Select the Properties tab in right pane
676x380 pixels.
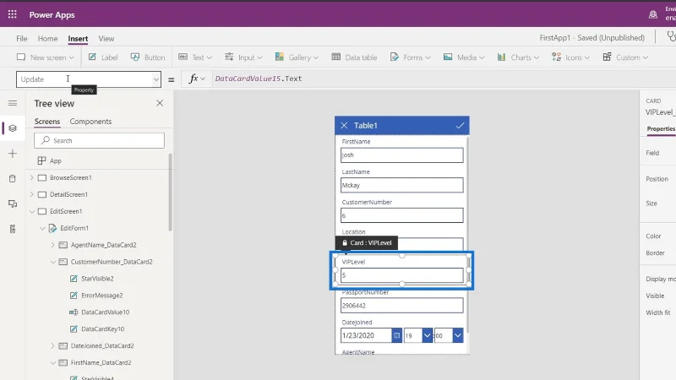[661, 129]
